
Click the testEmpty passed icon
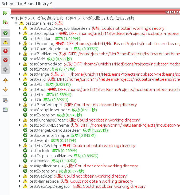[x=25, y=69]
